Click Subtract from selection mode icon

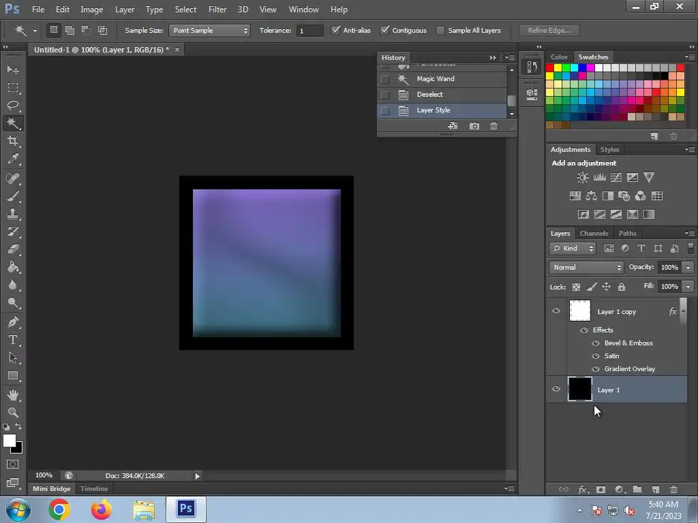(86, 30)
